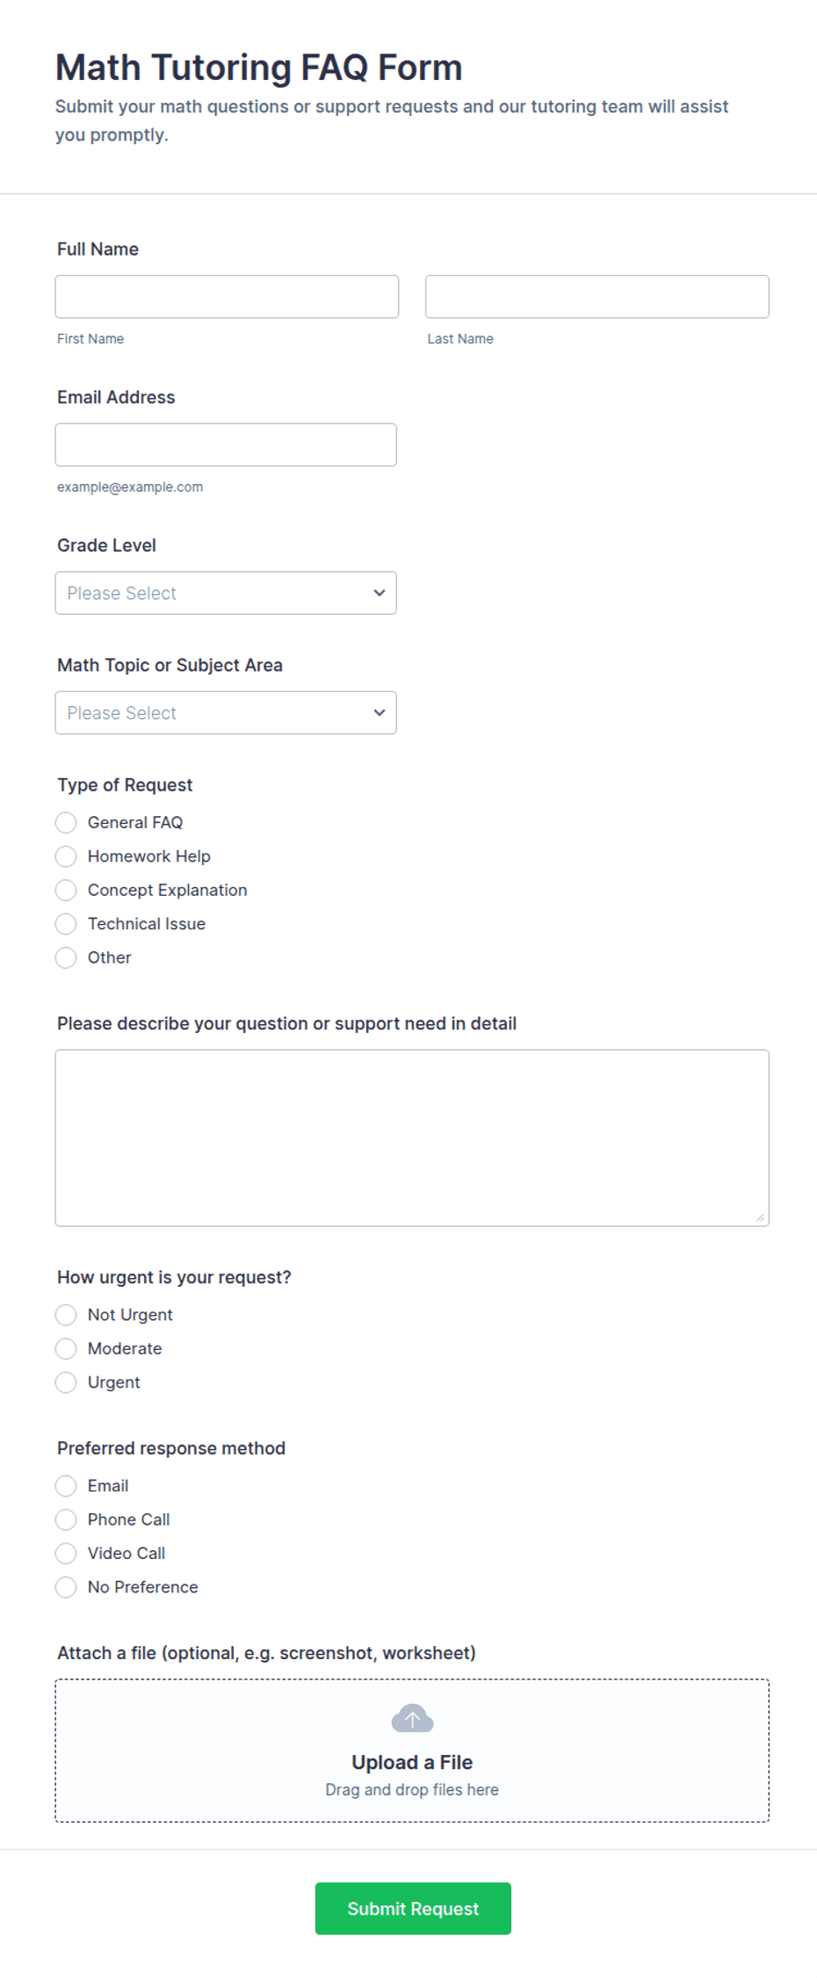Click the cloud upload icon
Screen dimensions: 817x1978
pyautogui.click(x=412, y=1718)
